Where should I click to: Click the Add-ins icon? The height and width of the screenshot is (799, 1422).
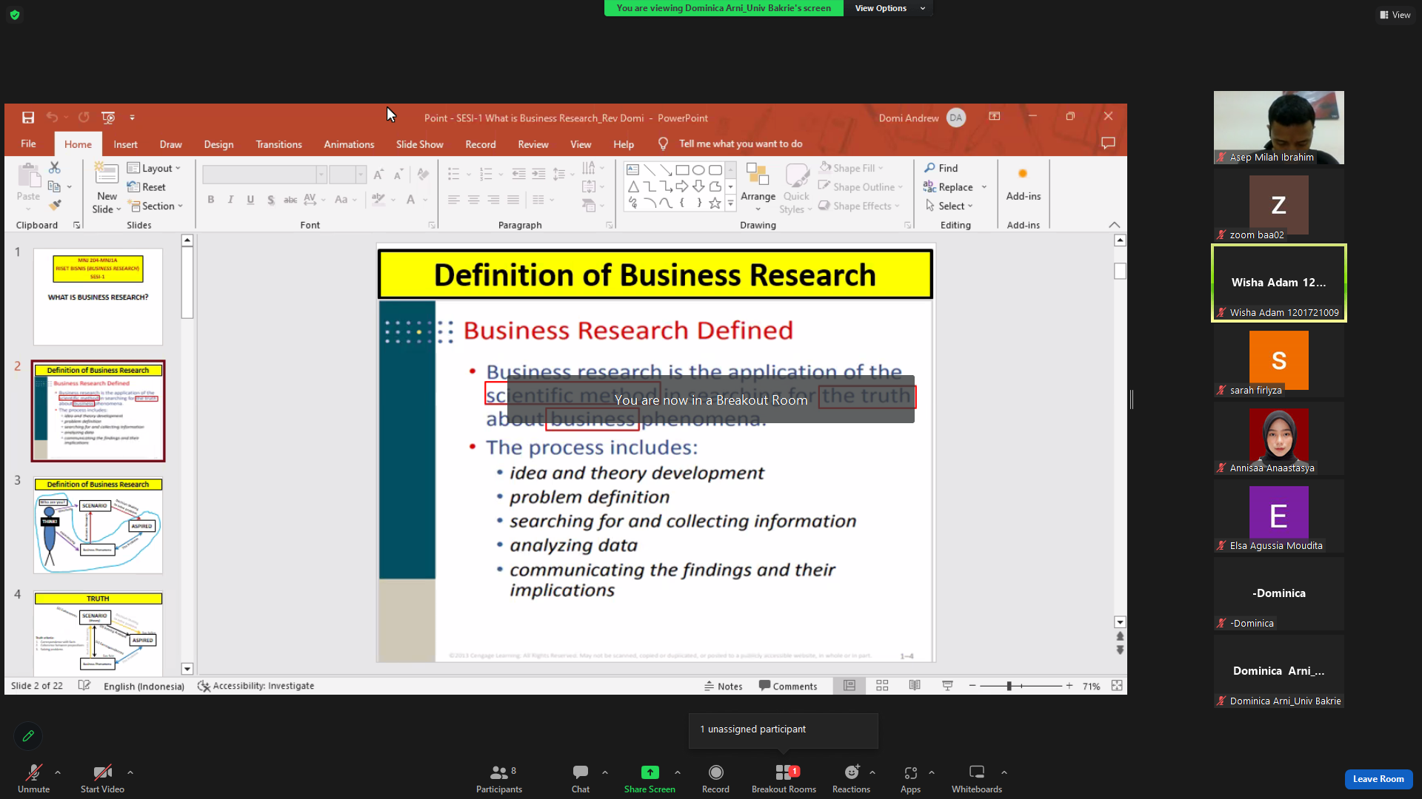(1023, 174)
